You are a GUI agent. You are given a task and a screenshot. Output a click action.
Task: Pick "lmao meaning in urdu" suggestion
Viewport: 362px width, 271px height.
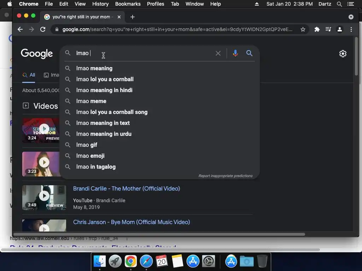[x=159, y=134]
